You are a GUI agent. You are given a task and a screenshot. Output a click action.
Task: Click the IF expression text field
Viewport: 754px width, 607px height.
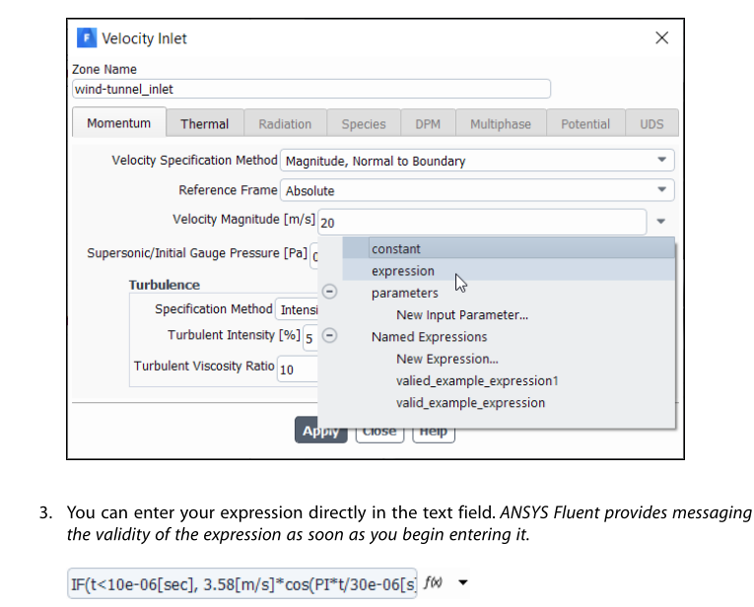pos(242,584)
